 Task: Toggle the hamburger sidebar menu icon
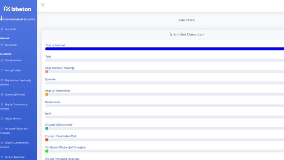pos(42,5)
